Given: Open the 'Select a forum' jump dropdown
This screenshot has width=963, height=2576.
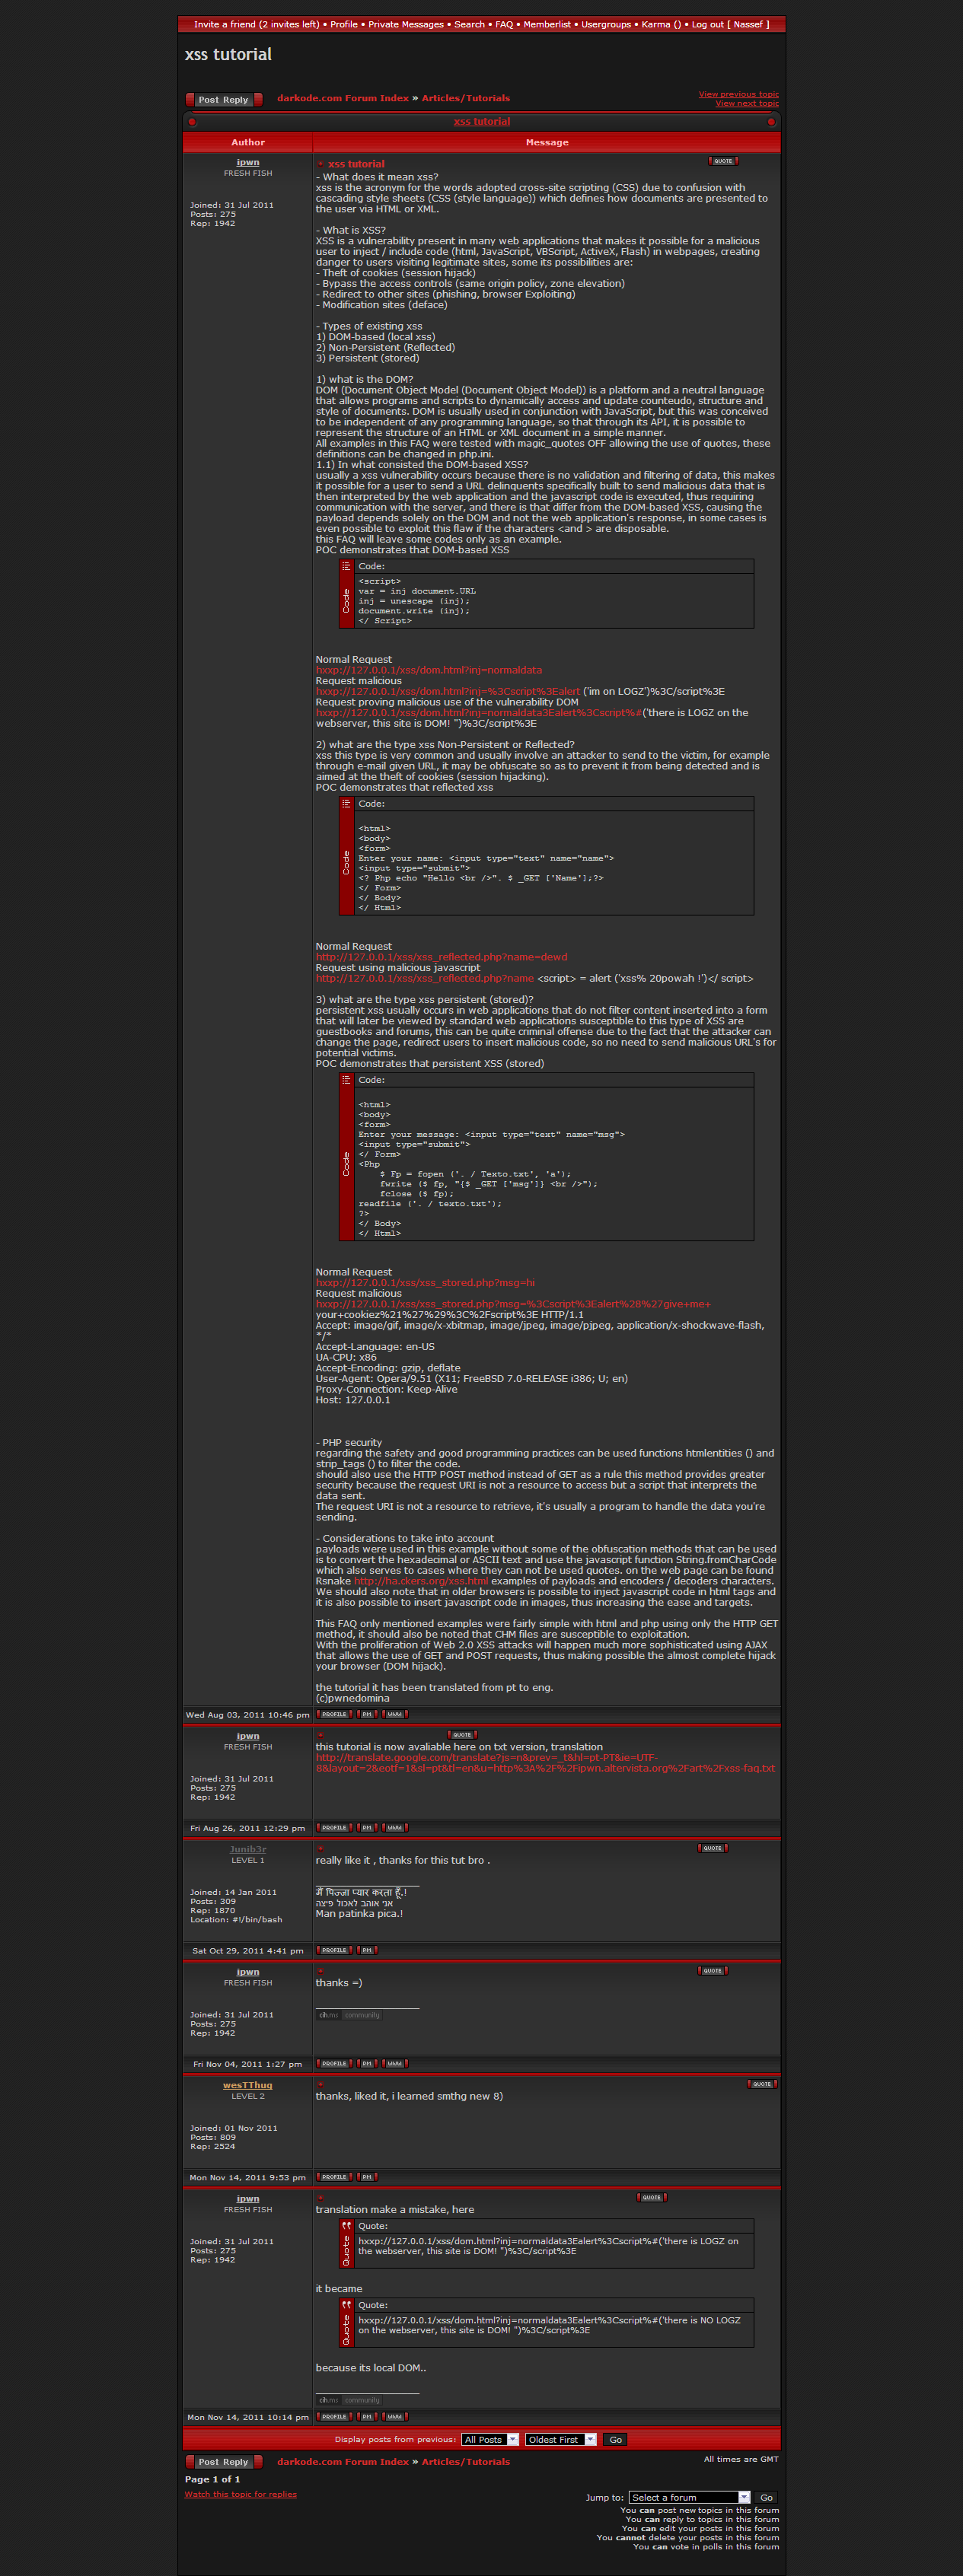Looking at the screenshot, I should coord(689,2498).
